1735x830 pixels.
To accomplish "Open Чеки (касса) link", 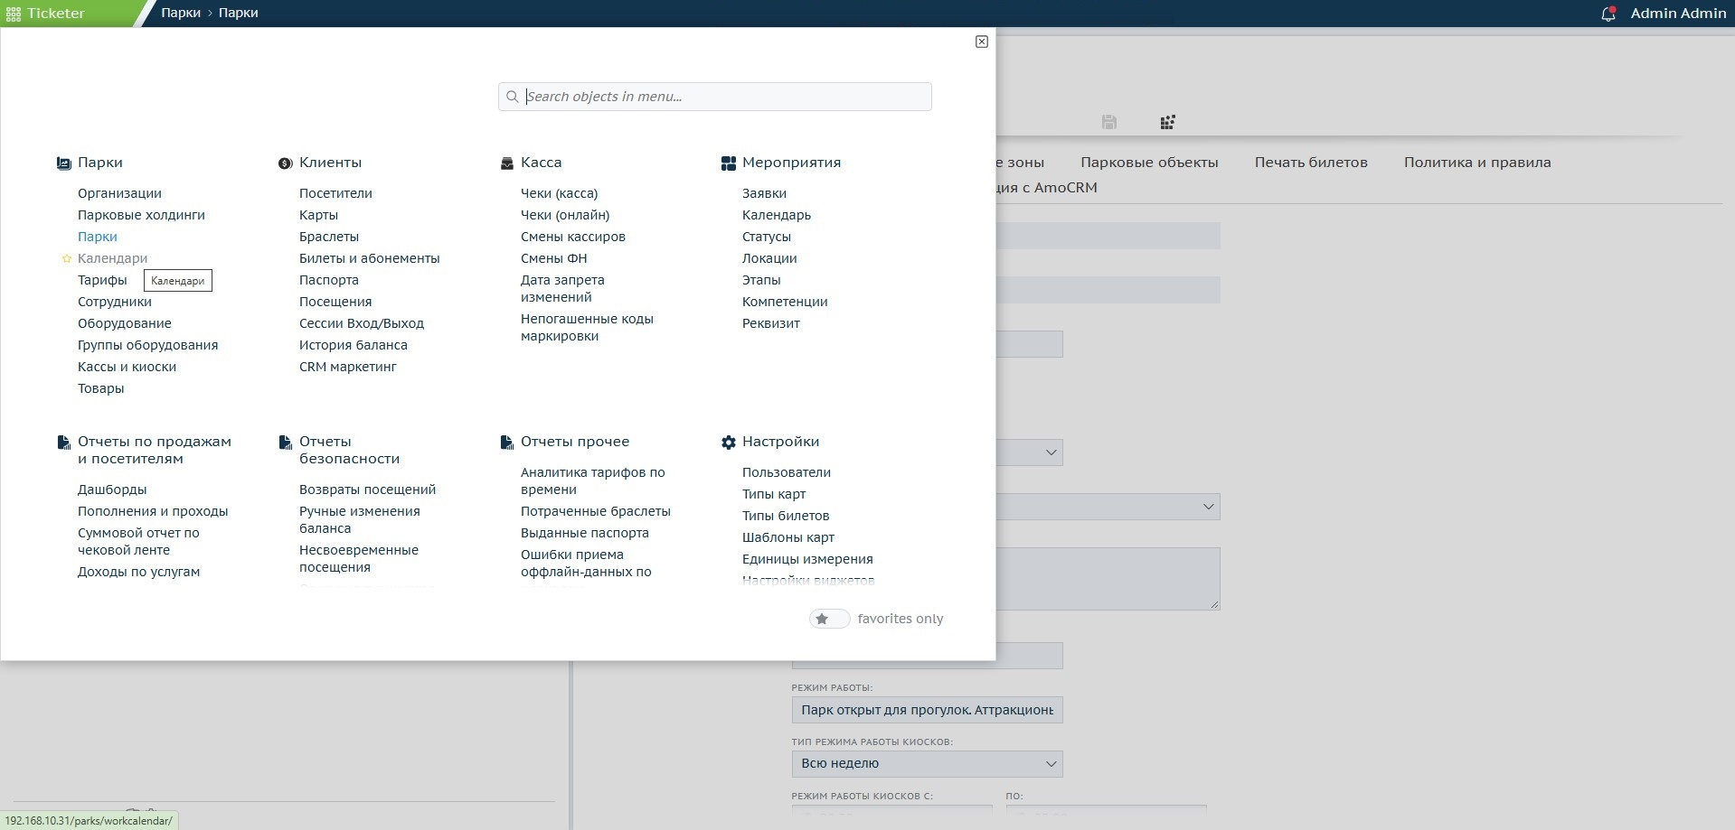I will point(559,193).
